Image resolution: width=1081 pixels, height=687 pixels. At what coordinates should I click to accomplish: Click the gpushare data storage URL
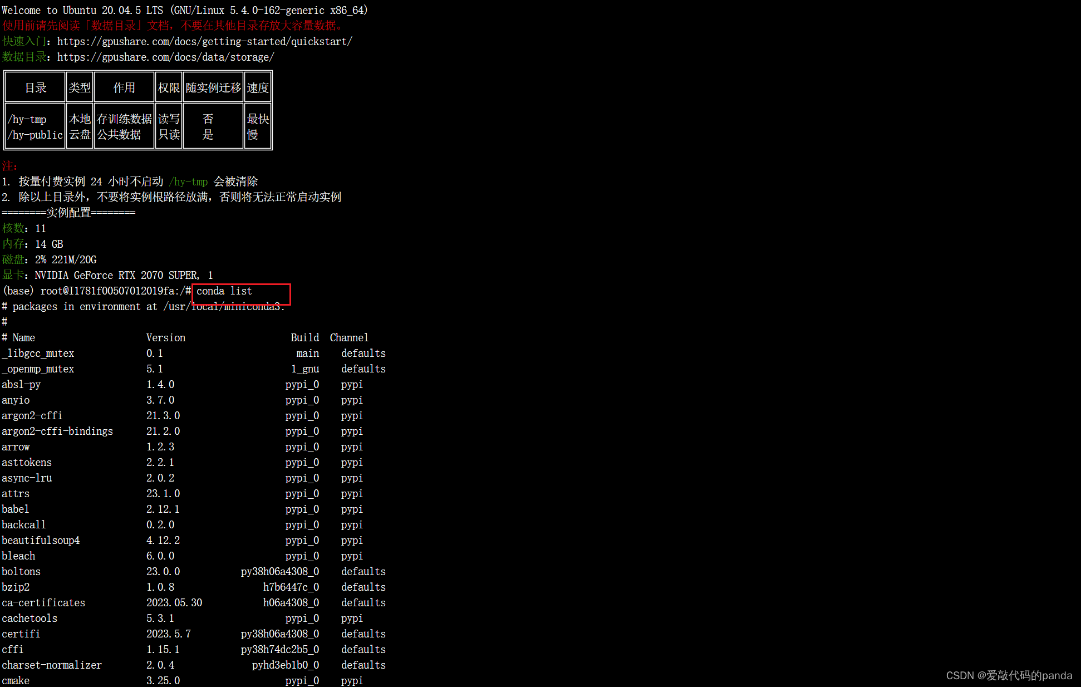[x=165, y=57]
